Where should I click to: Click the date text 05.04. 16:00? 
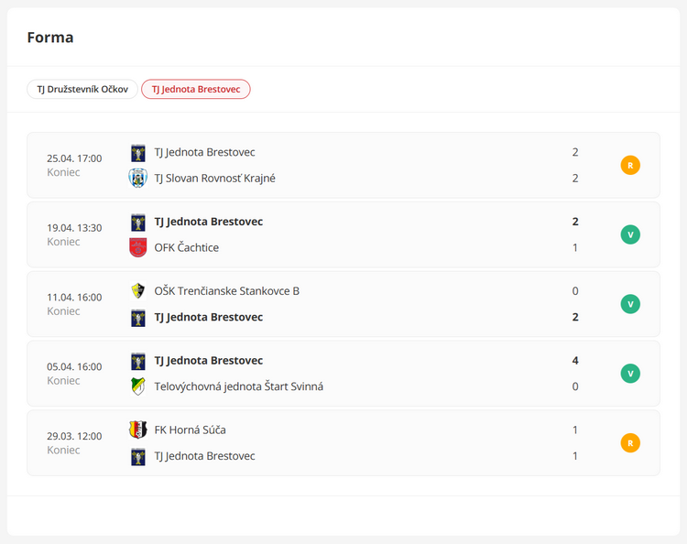point(74,366)
